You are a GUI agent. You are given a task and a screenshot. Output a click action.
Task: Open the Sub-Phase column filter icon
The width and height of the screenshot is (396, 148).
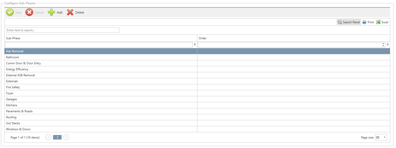pyautogui.click(x=195, y=44)
